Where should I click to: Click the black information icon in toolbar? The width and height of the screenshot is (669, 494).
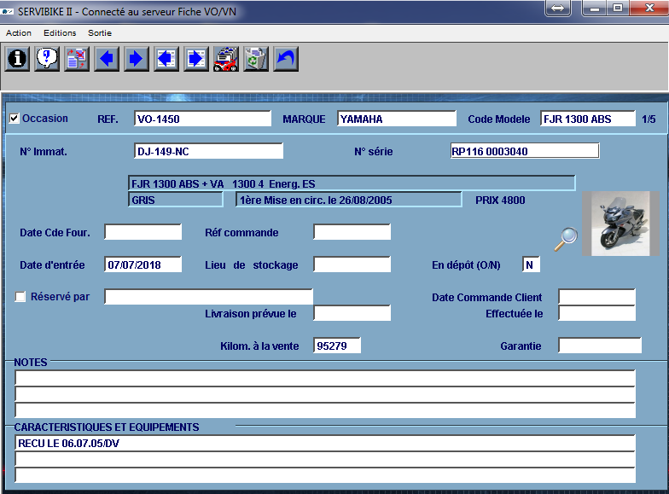[18, 59]
